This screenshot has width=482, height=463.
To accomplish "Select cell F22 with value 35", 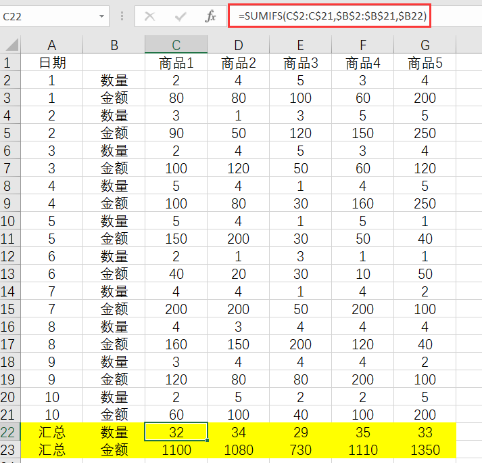I will click(x=363, y=433).
